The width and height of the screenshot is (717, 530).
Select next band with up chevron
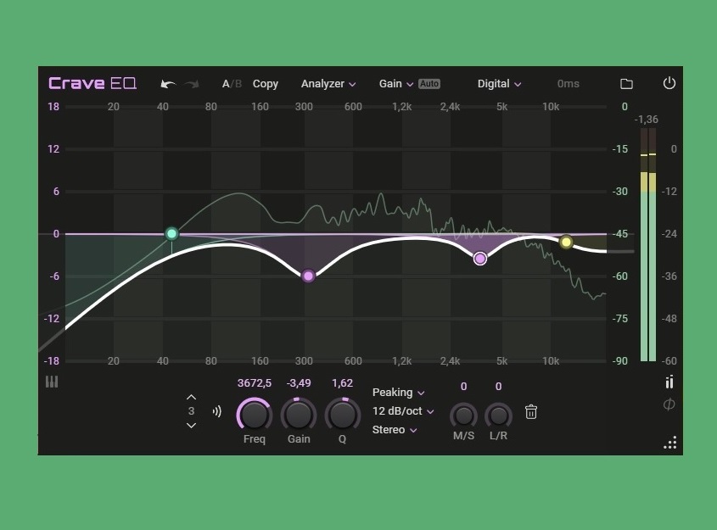click(191, 397)
